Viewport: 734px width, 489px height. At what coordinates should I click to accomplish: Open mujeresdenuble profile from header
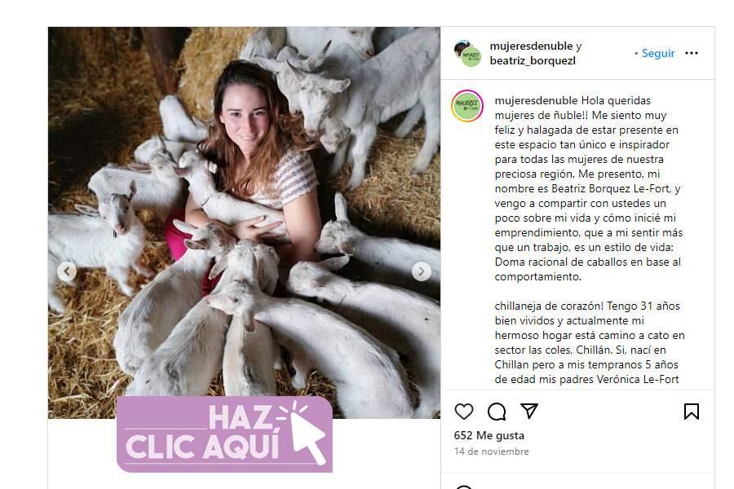531,46
